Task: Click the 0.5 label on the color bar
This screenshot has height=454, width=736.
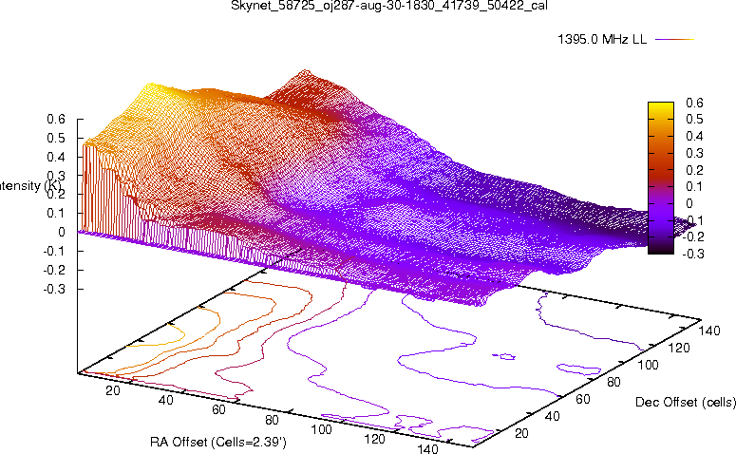Action: coord(694,120)
